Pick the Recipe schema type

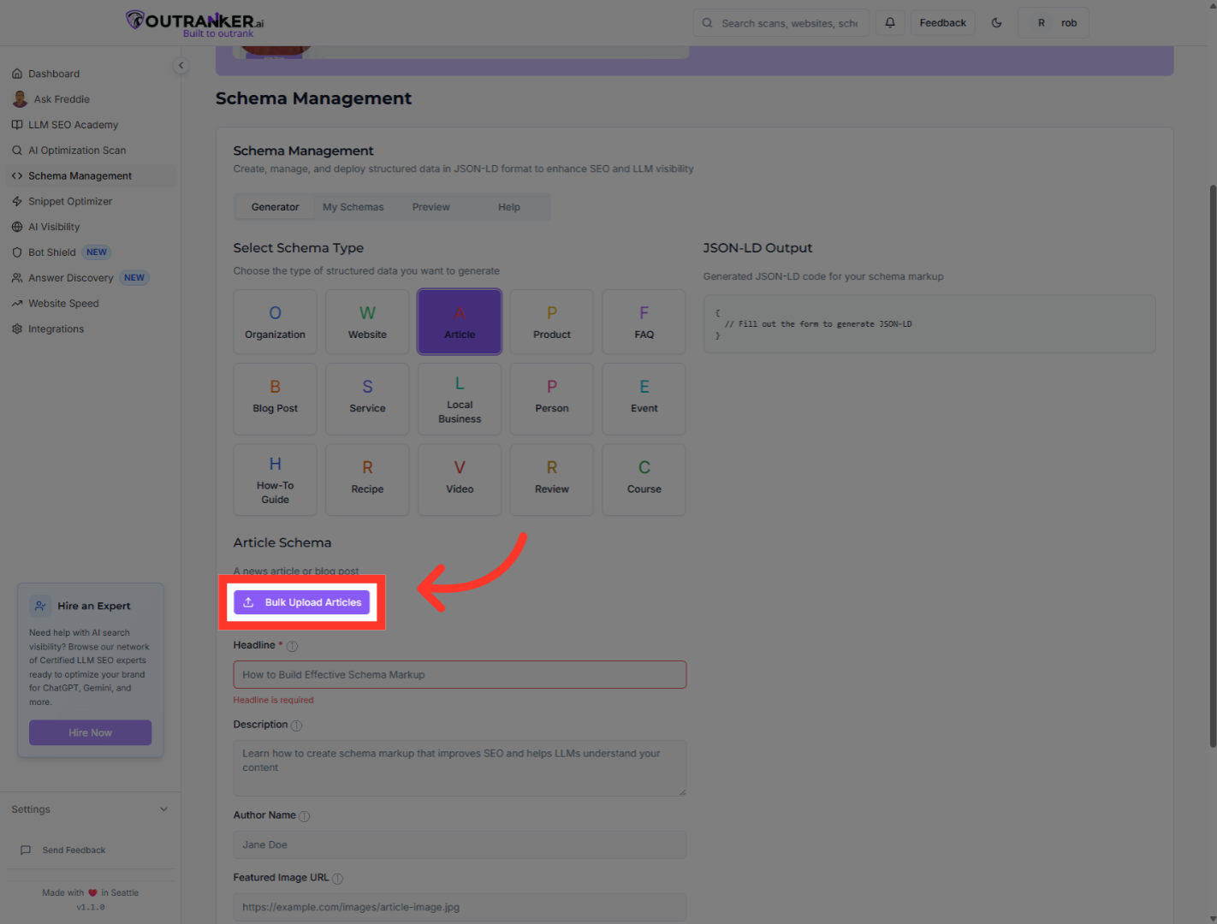pyautogui.click(x=367, y=479)
